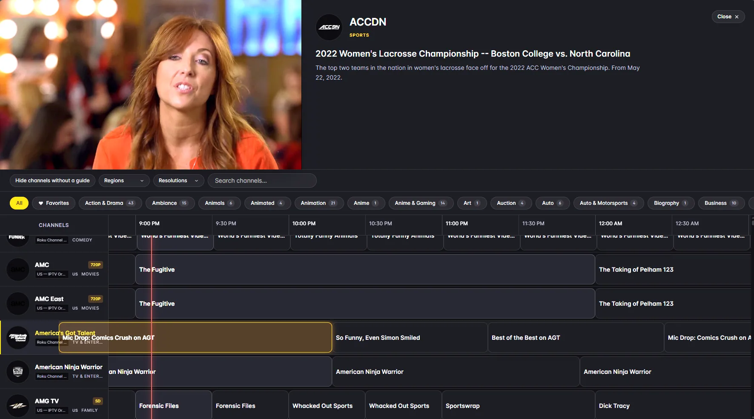Select the Anime & Gaming category
The width and height of the screenshot is (754, 419).
421,203
